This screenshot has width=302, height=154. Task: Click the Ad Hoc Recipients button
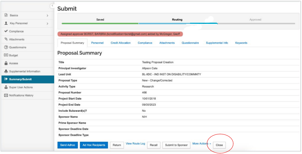point(94,145)
